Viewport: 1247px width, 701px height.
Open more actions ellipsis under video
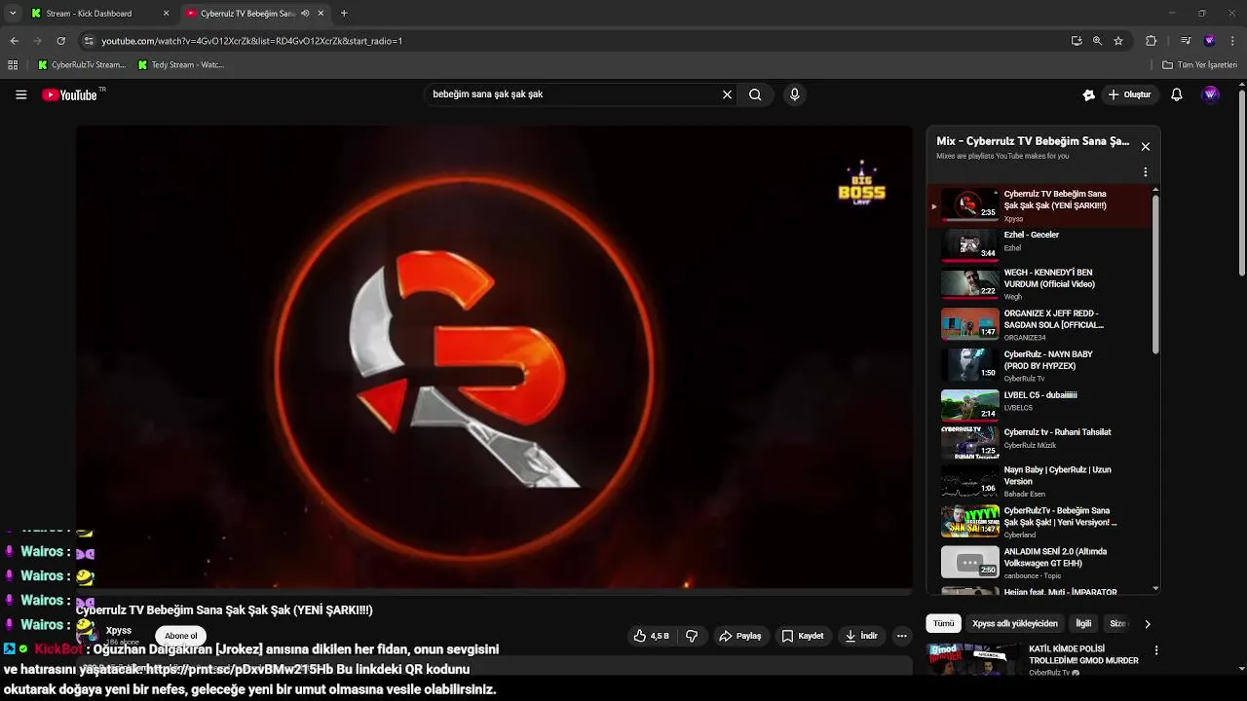point(902,636)
